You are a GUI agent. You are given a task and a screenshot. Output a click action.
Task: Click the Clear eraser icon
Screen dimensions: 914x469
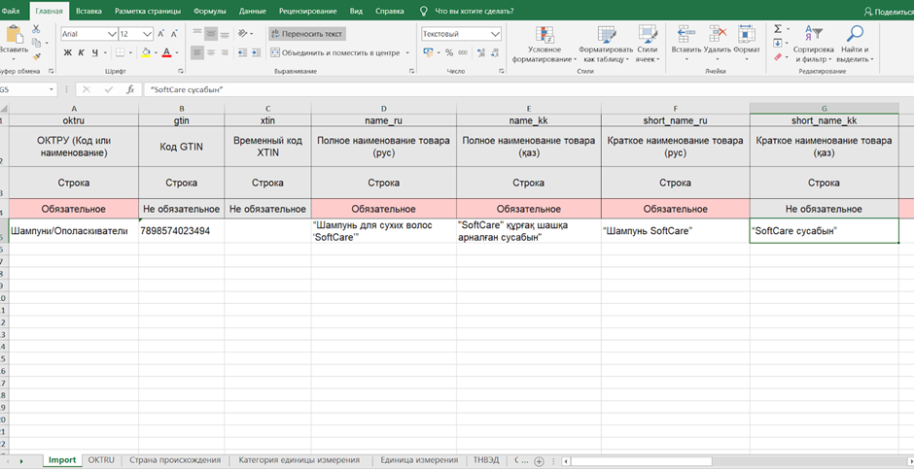[x=778, y=57]
